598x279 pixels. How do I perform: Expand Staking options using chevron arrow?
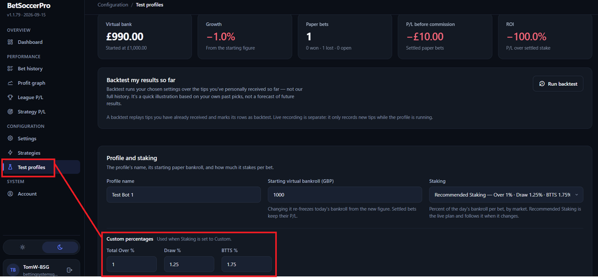576,195
